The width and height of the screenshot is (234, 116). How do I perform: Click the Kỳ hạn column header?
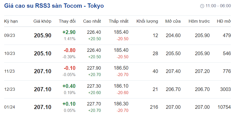(11, 21)
